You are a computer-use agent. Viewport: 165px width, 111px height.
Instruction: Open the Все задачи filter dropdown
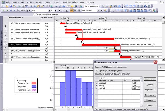(98, 11)
